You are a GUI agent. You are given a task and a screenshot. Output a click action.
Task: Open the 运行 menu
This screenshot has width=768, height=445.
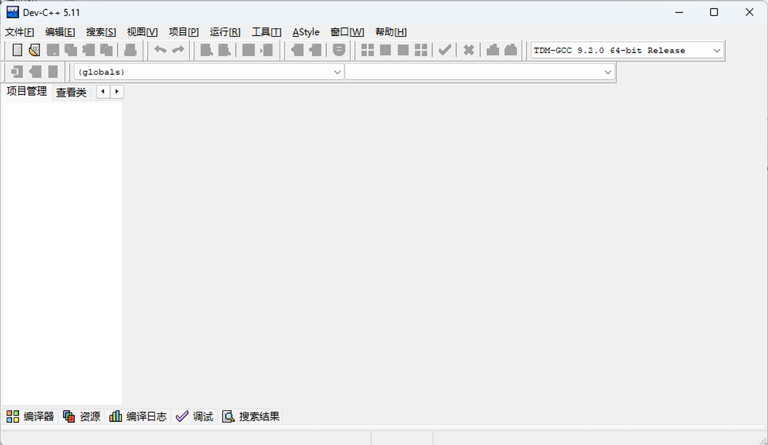[225, 32]
